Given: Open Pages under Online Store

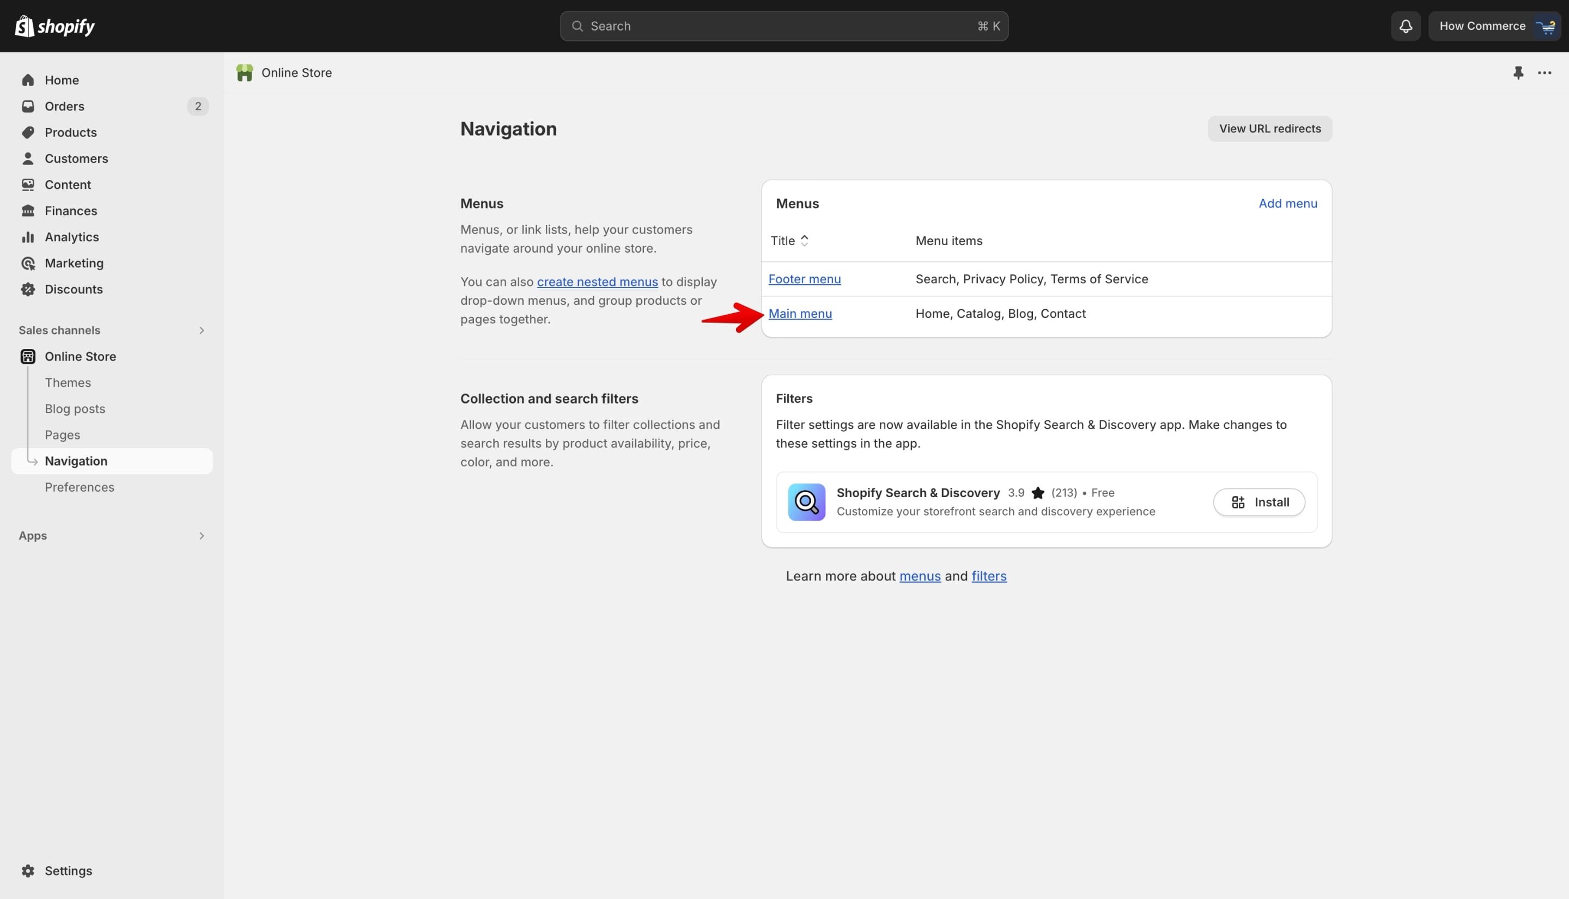Looking at the screenshot, I should 63,435.
